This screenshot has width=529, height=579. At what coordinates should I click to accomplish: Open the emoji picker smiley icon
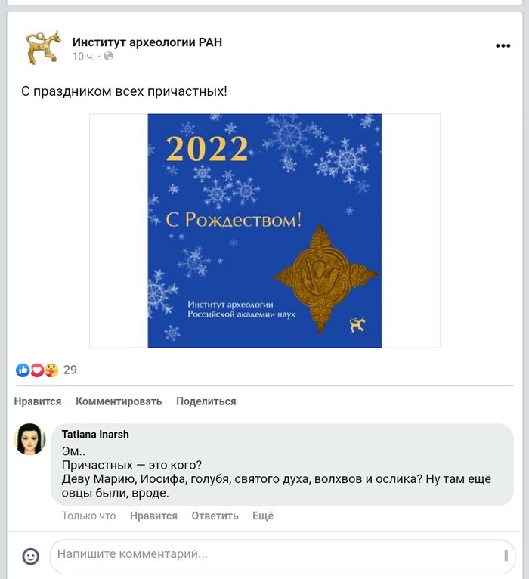pyautogui.click(x=30, y=556)
